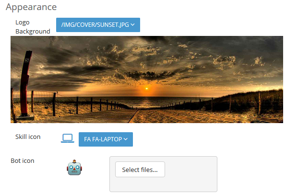This screenshot has width=286, height=194.
Task: Click the laptop skill icon preview
Action: [x=68, y=138]
